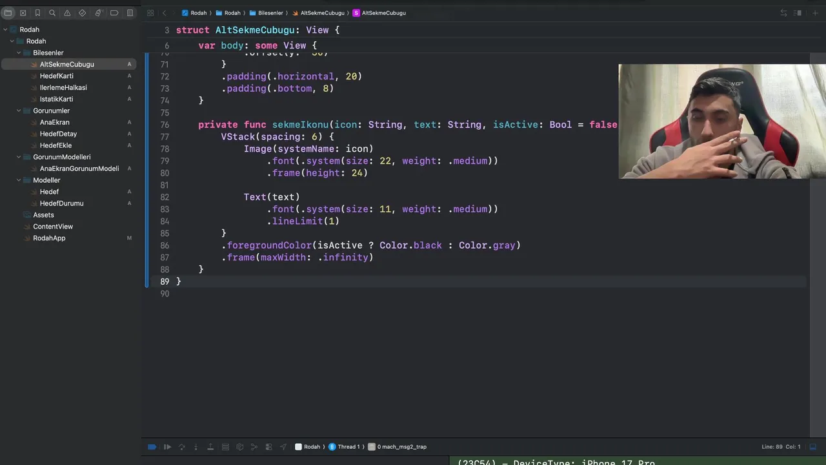The width and height of the screenshot is (826, 465).
Task: Click line number 76 in gutter
Action: [x=164, y=125]
